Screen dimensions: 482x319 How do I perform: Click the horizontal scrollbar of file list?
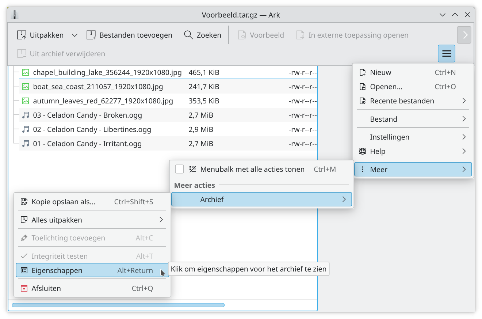tap(118, 305)
